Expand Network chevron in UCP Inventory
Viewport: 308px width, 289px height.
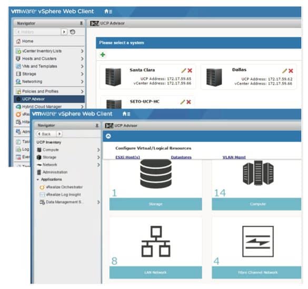coord(98,165)
